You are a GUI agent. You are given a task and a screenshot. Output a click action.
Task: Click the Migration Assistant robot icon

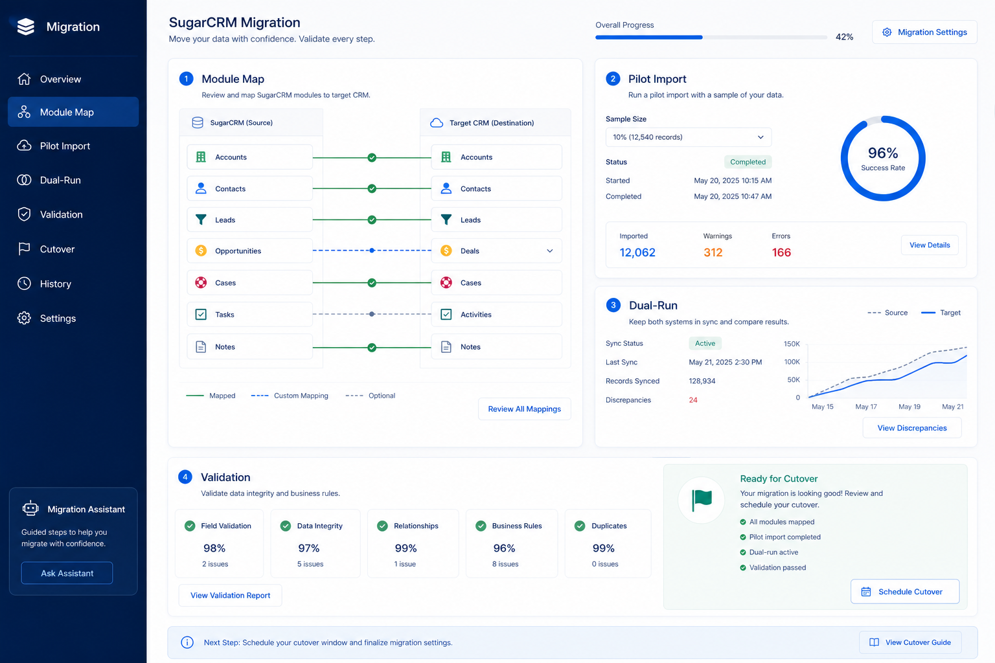coord(30,509)
